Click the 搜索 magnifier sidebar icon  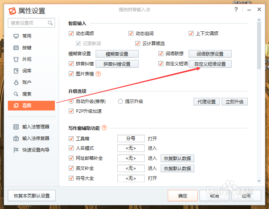(16, 94)
